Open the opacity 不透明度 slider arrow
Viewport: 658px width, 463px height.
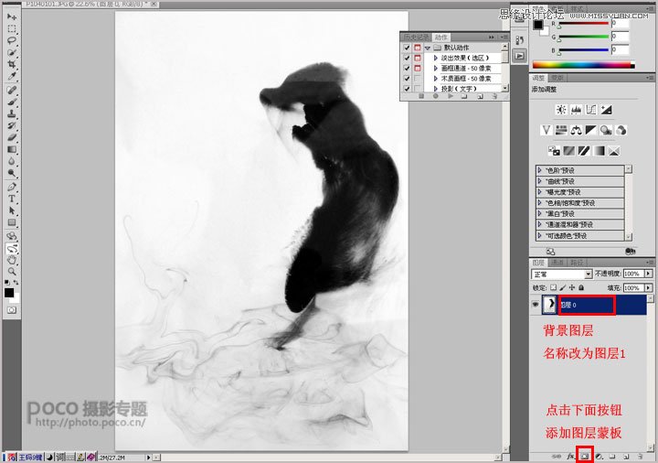coord(650,274)
